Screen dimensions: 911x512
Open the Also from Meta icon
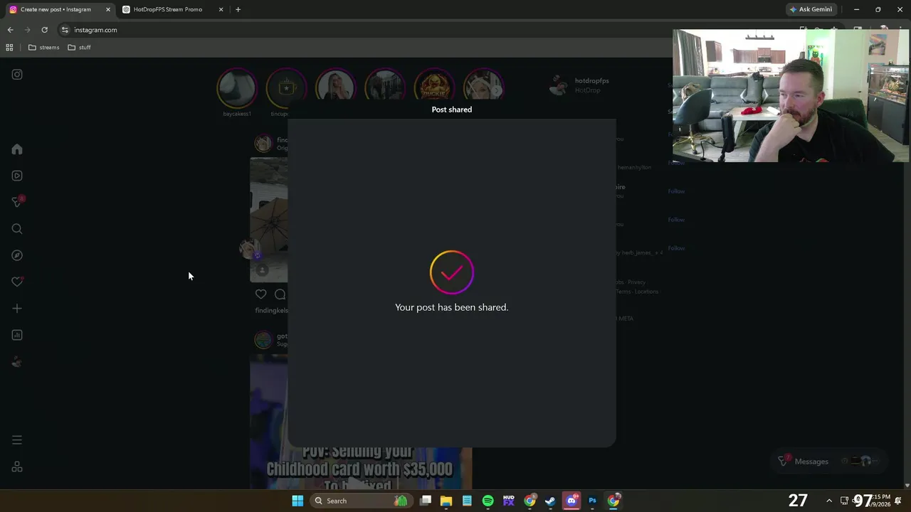(17, 467)
